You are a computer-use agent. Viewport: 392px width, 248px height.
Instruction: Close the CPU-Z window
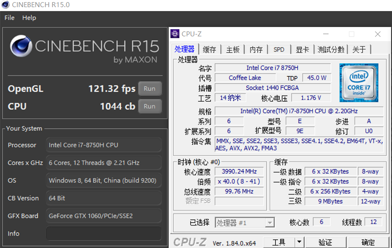tap(378, 34)
